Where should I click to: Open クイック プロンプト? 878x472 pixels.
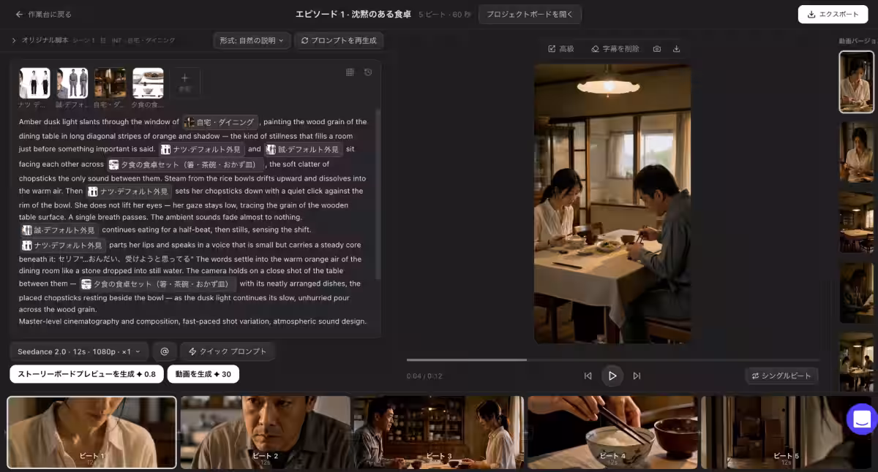click(228, 351)
